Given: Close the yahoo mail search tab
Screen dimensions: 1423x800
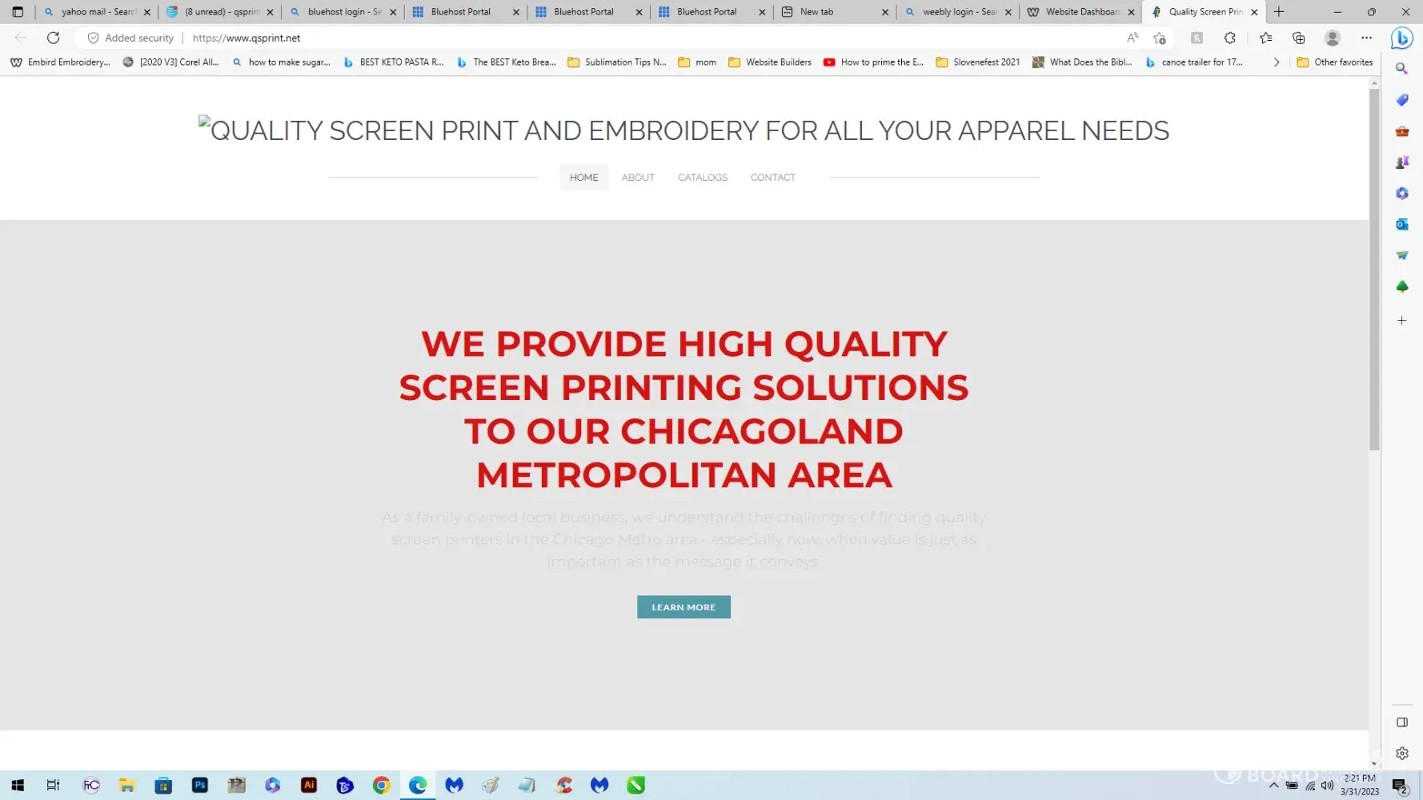Looking at the screenshot, I should 147,12.
